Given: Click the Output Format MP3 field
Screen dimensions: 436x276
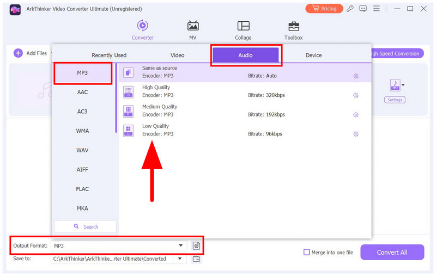Looking at the screenshot, I should (x=119, y=246).
